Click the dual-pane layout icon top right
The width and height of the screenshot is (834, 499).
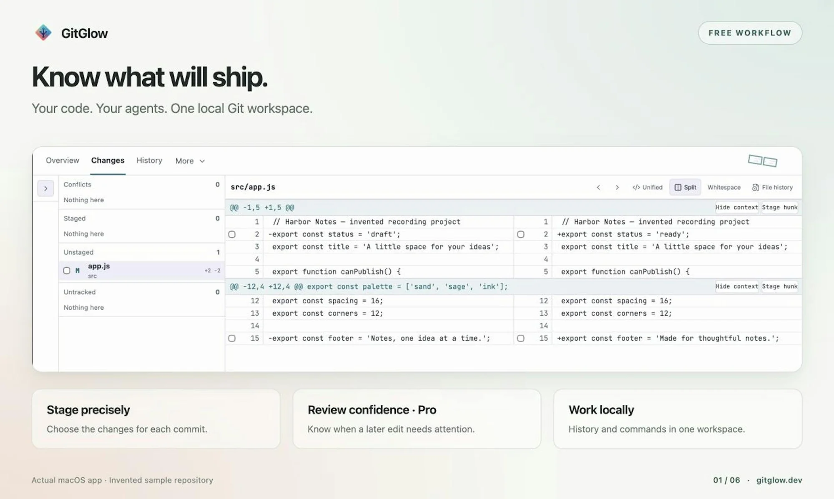click(x=763, y=160)
